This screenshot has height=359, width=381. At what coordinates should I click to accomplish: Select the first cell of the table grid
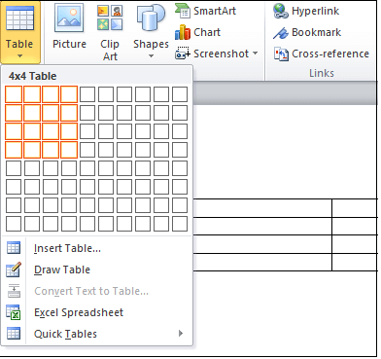[x=14, y=94]
